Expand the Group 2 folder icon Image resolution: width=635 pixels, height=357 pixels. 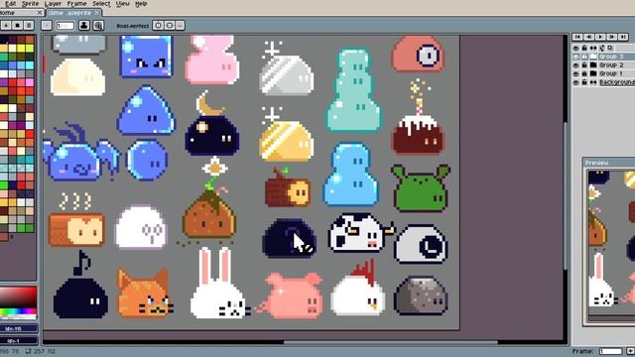point(593,65)
